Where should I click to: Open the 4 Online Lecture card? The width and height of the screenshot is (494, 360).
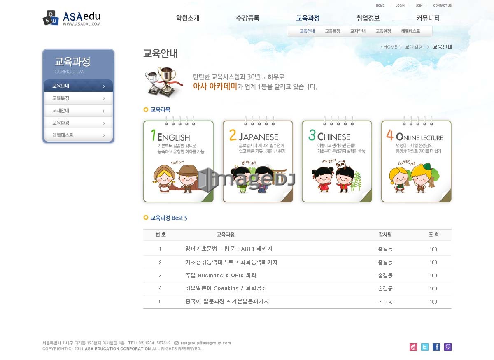tap(416, 161)
